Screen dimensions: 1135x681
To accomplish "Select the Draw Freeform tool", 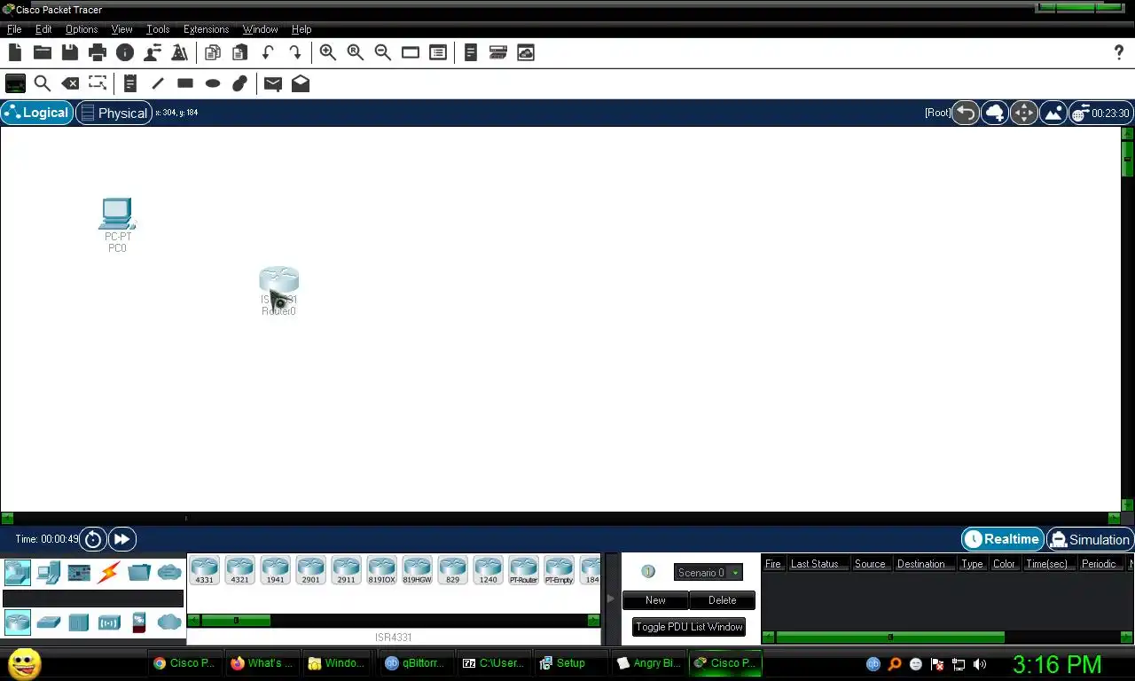I will tap(240, 83).
